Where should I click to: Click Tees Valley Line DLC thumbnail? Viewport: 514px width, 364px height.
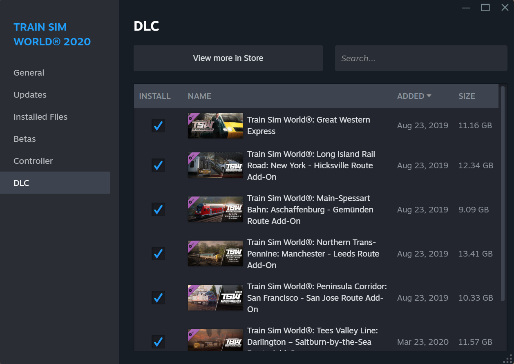pyautogui.click(x=215, y=340)
